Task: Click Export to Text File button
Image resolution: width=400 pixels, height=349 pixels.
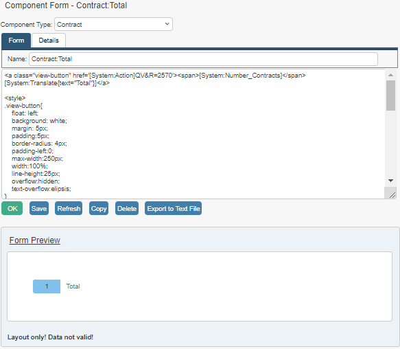Action: 173,208
